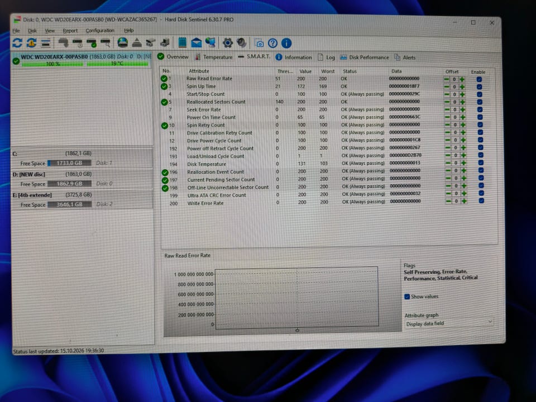The height and width of the screenshot is (402, 536).
Task: Click the eject triangle toolbar icon
Action: pyautogui.click(x=137, y=43)
